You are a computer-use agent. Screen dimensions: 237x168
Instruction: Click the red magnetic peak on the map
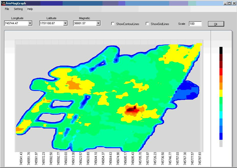(131, 110)
